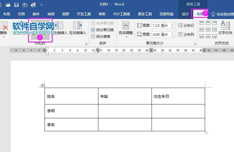Image resolution: width=234 pixels, height=152 pixels.
Task: Click the table move handle cross icon
Action: coord(43,86)
